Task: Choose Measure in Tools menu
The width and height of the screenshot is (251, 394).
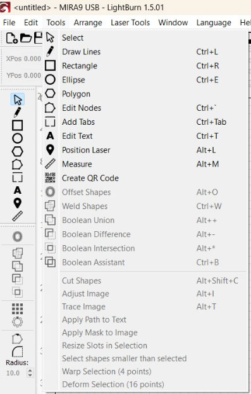Action: (x=145, y=164)
